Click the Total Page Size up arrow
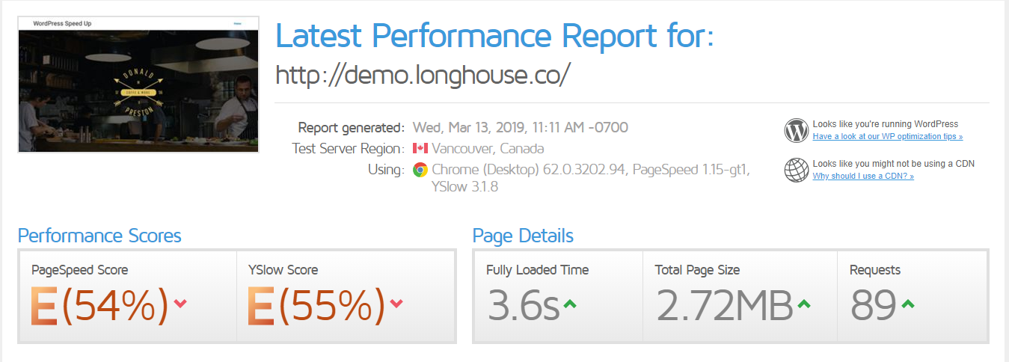This screenshot has width=1009, height=362. [x=804, y=304]
